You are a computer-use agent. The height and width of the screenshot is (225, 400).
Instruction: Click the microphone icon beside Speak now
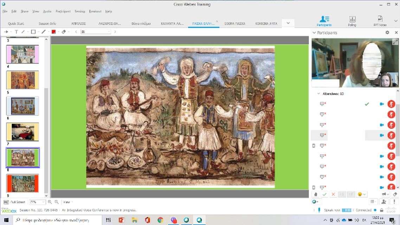(319, 210)
